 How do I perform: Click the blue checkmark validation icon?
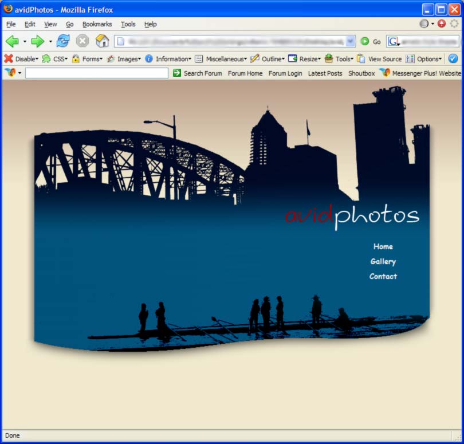(453, 59)
